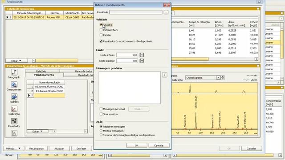This screenshot has height=160, width=285.
Task: Open the Método dropdown button
Action: 13,148
